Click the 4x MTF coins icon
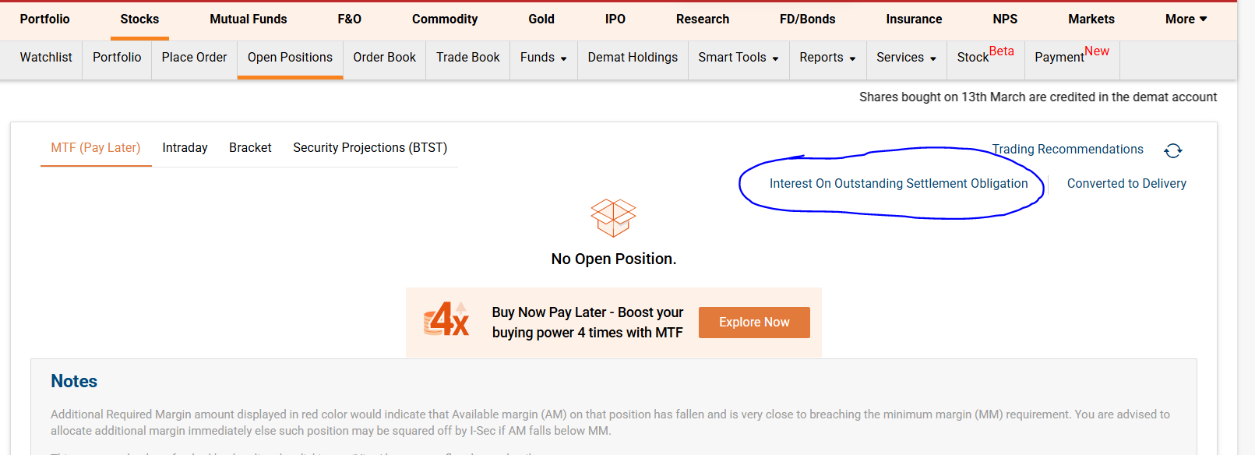 [x=446, y=319]
